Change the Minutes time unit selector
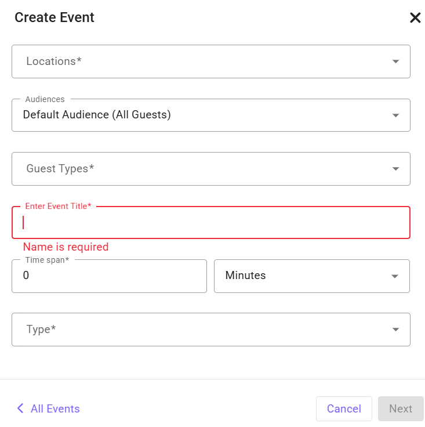 click(x=312, y=276)
